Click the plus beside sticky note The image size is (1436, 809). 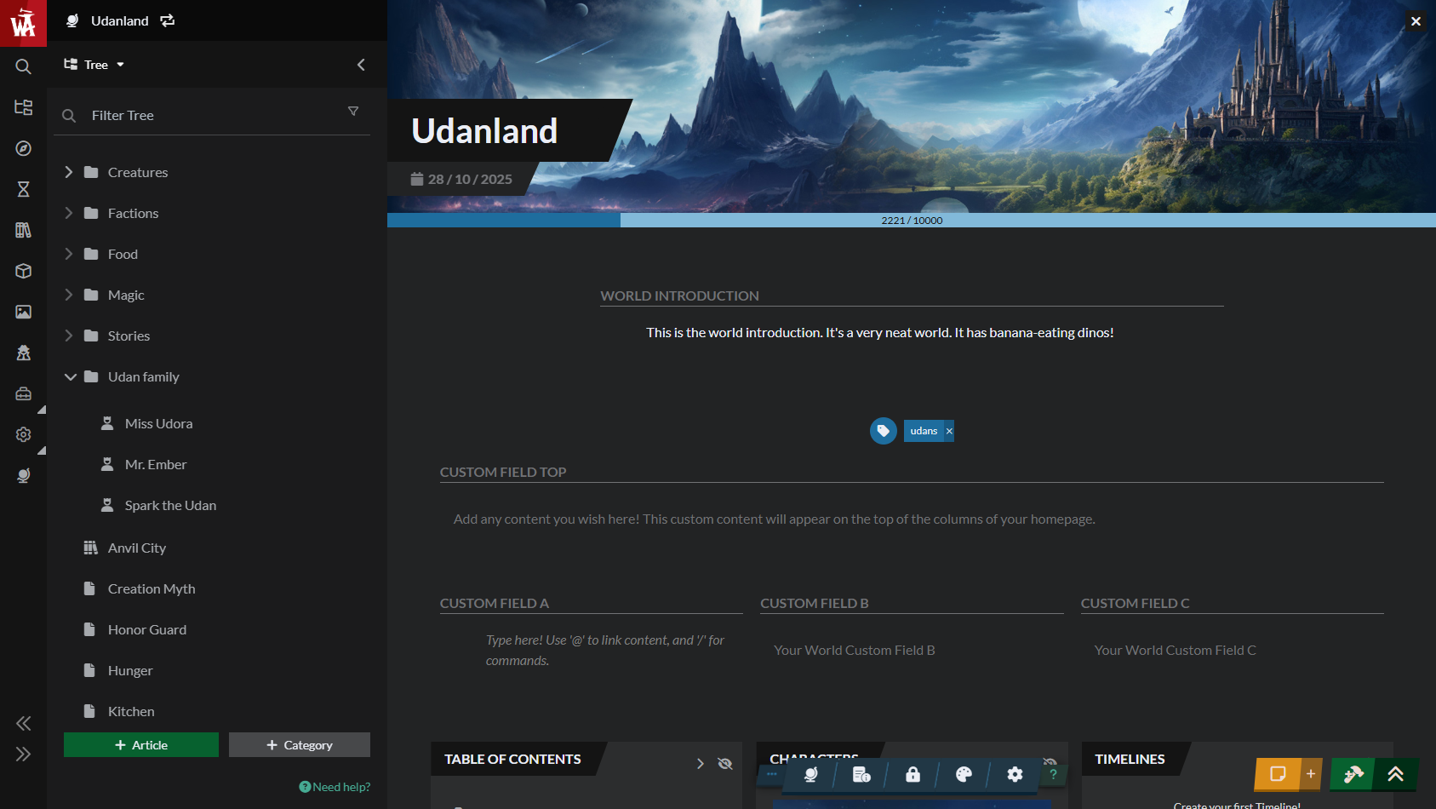(1311, 774)
